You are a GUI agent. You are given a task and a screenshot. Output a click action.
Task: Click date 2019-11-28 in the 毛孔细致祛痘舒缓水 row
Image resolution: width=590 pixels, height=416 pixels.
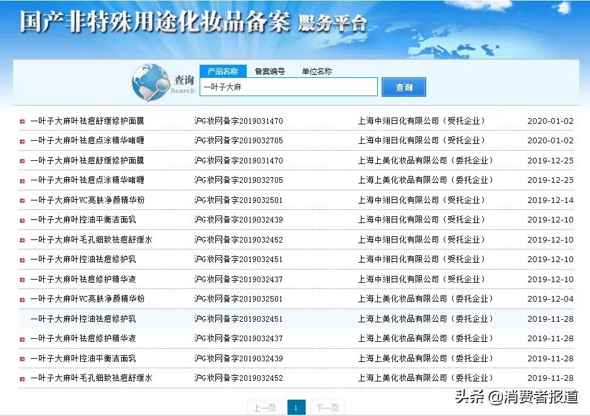[x=550, y=378]
